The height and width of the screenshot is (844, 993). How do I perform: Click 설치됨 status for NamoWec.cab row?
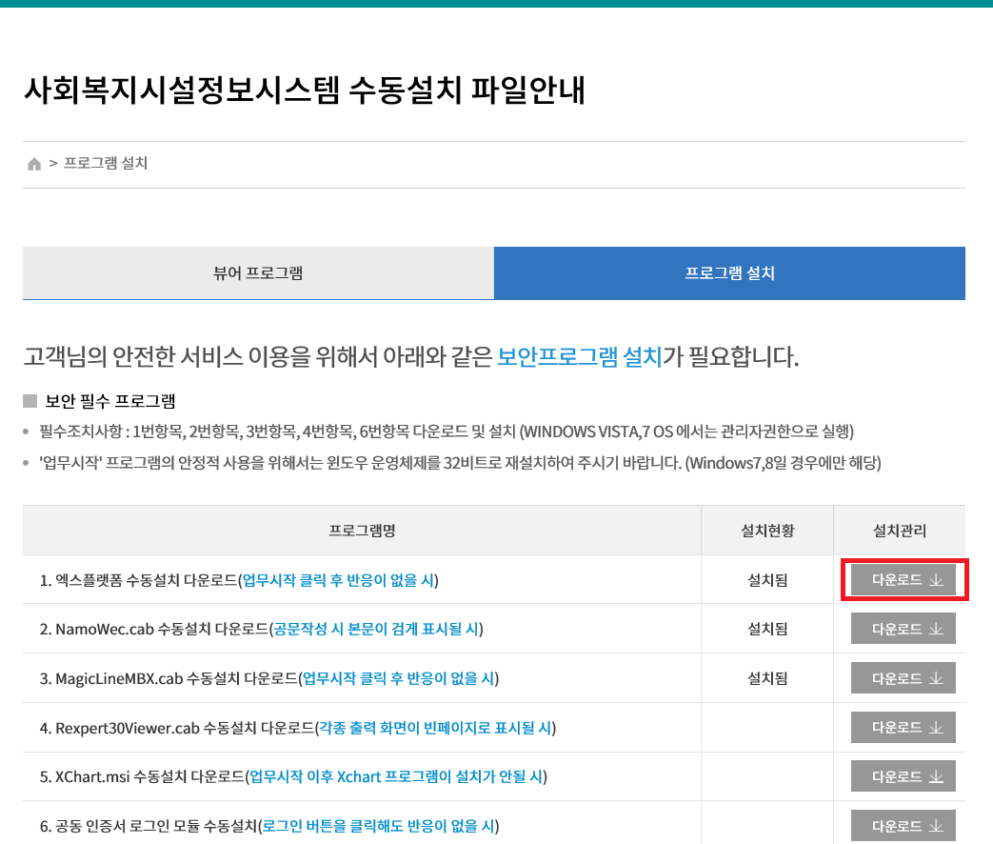(767, 629)
